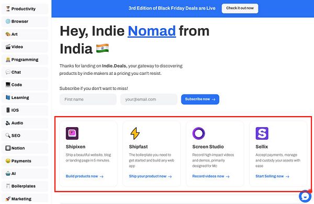The height and width of the screenshot is (204, 314).
Task: Click the Shipfast lightning bolt icon
Action: [x=135, y=133]
